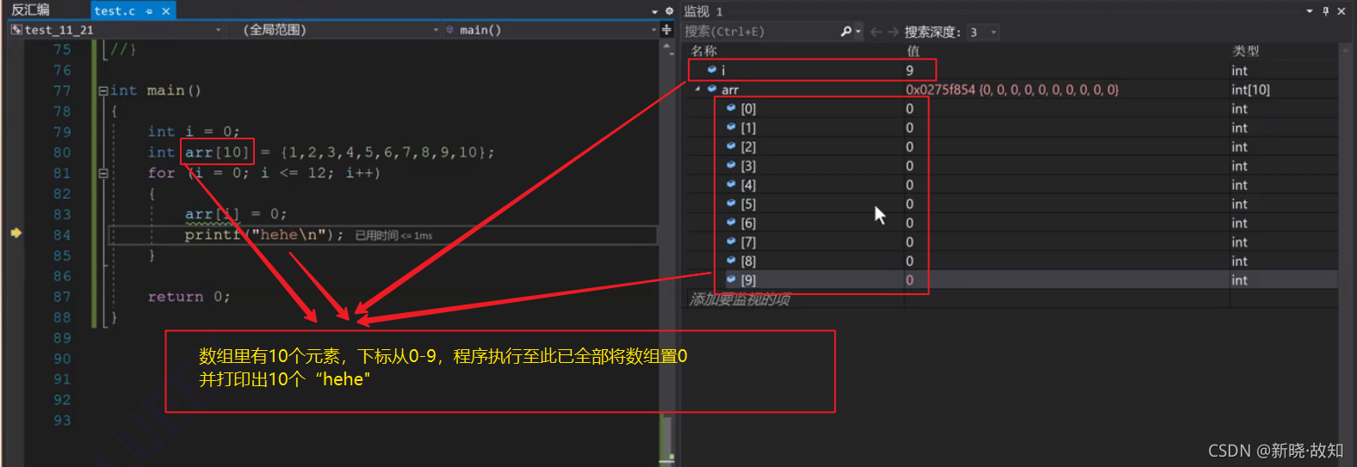Image resolution: width=1357 pixels, height=467 pixels.
Task: Select the [5] element row
Action: (x=1012, y=204)
